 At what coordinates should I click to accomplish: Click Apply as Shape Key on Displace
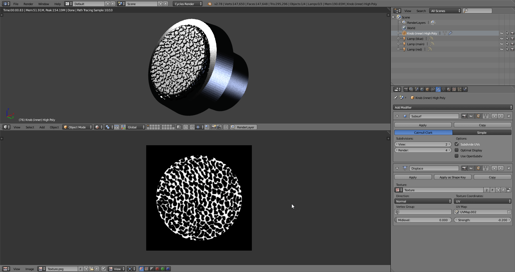click(453, 177)
